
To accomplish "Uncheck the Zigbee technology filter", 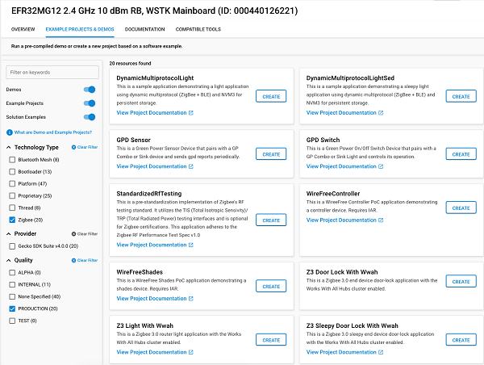I will tap(12, 219).
